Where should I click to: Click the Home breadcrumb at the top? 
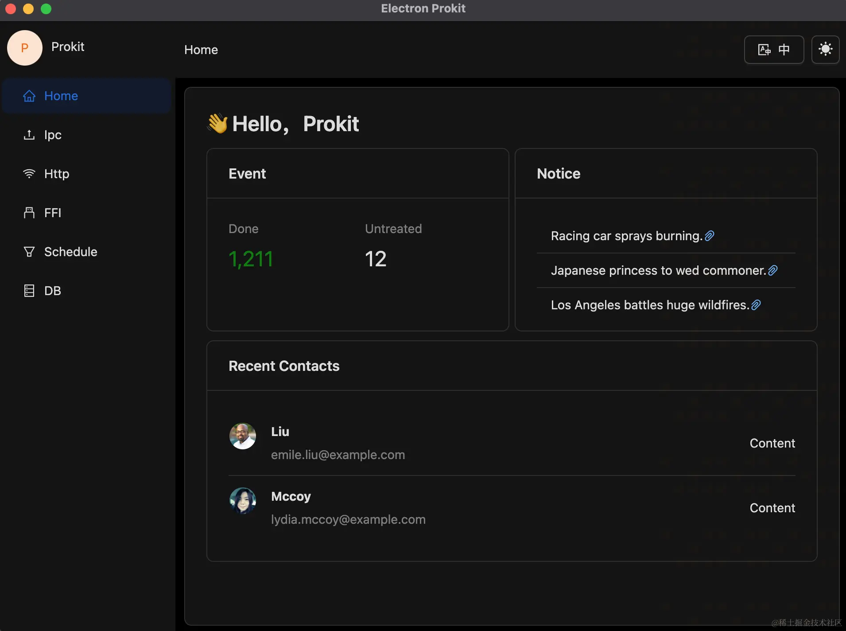(x=201, y=50)
